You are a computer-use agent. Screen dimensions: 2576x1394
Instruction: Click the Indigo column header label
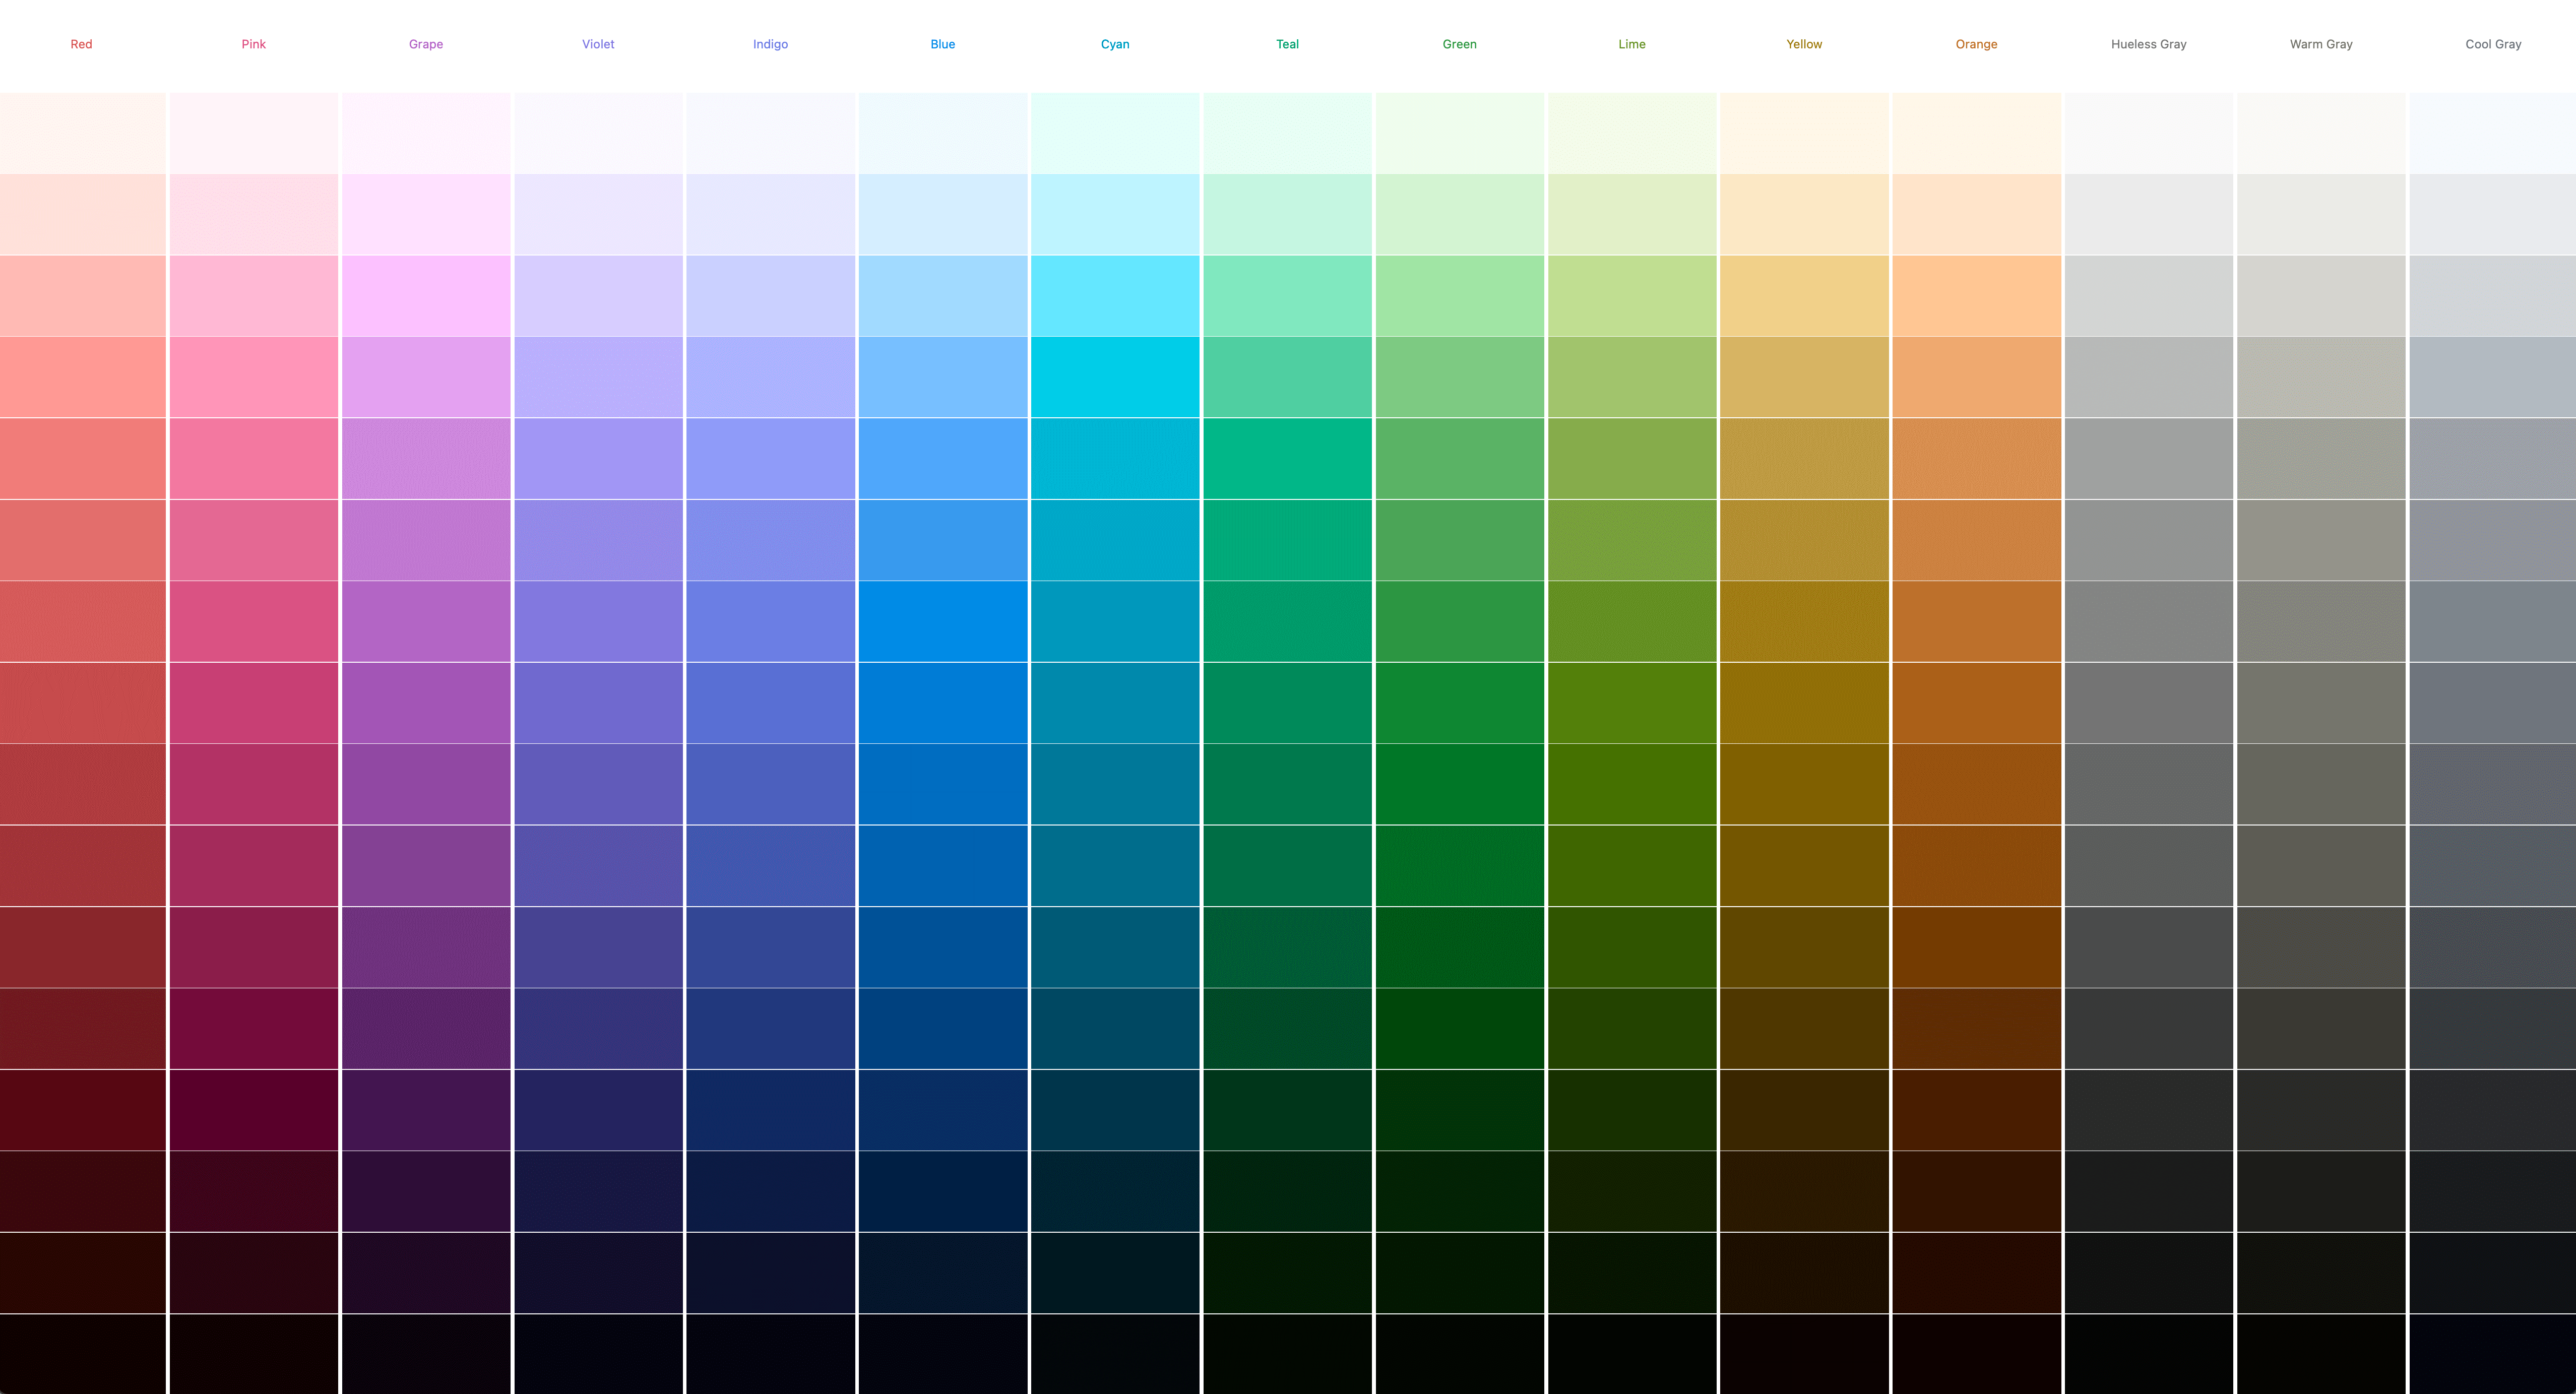771,43
